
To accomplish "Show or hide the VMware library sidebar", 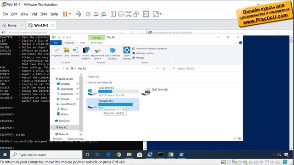I will (113, 14).
